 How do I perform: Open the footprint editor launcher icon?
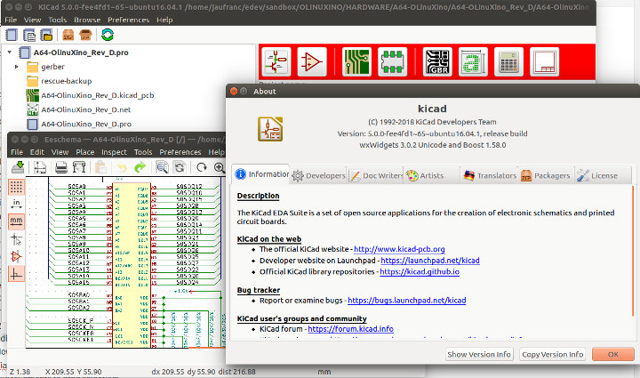392,61
